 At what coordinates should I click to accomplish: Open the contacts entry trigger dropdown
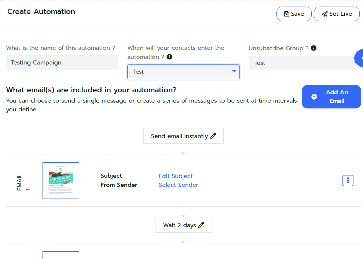tap(183, 72)
